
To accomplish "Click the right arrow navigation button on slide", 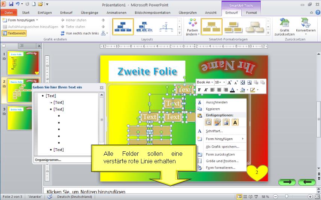I will (x=287, y=182).
